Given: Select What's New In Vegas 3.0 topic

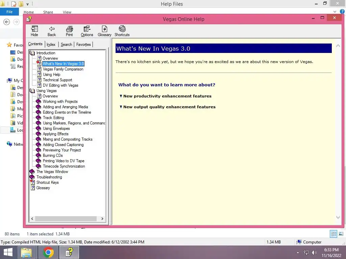Looking at the screenshot, I should tap(63, 64).
